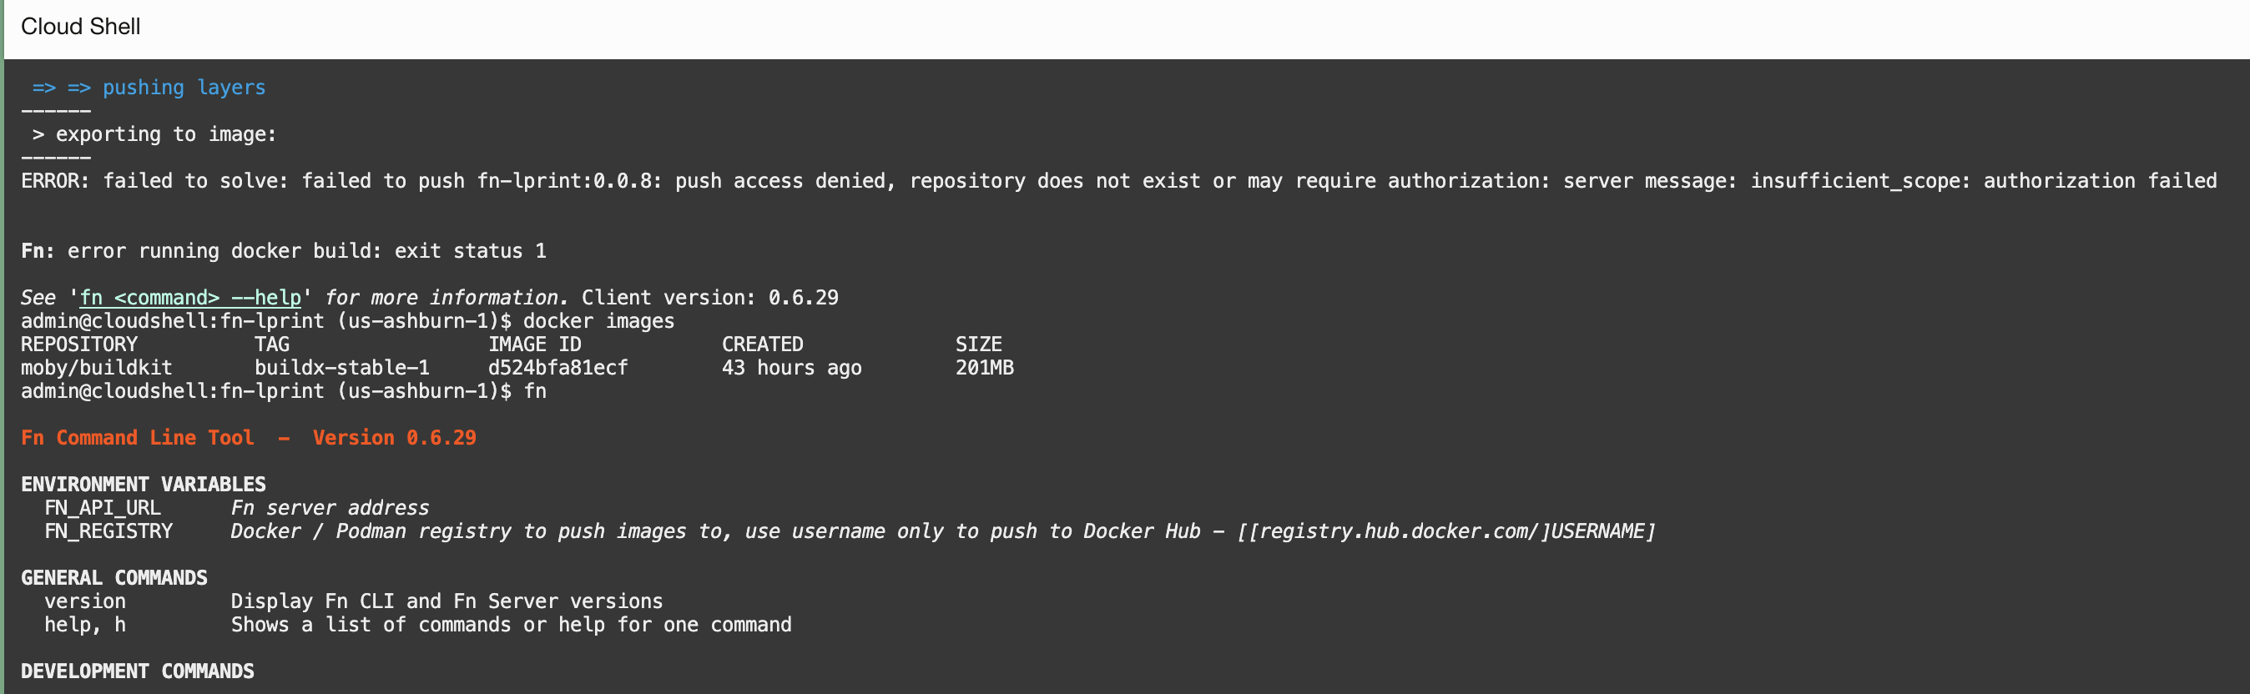2250x694 pixels.
Task: Click the Cloud Shell title text
Action: coord(80,26)
